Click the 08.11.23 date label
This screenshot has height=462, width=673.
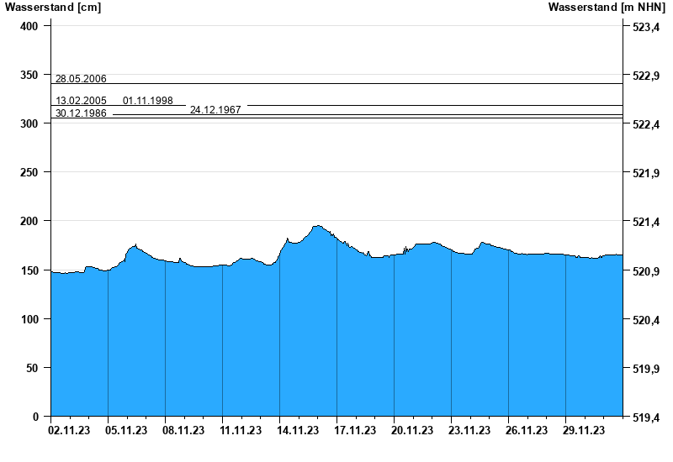(x=183, y=430)
